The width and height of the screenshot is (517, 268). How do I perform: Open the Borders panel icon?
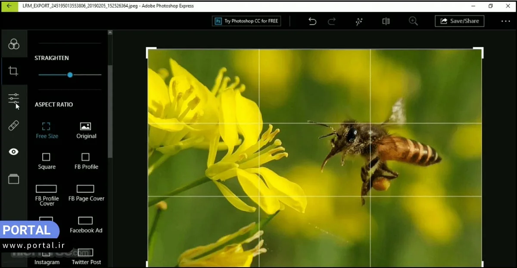[14, 179]
